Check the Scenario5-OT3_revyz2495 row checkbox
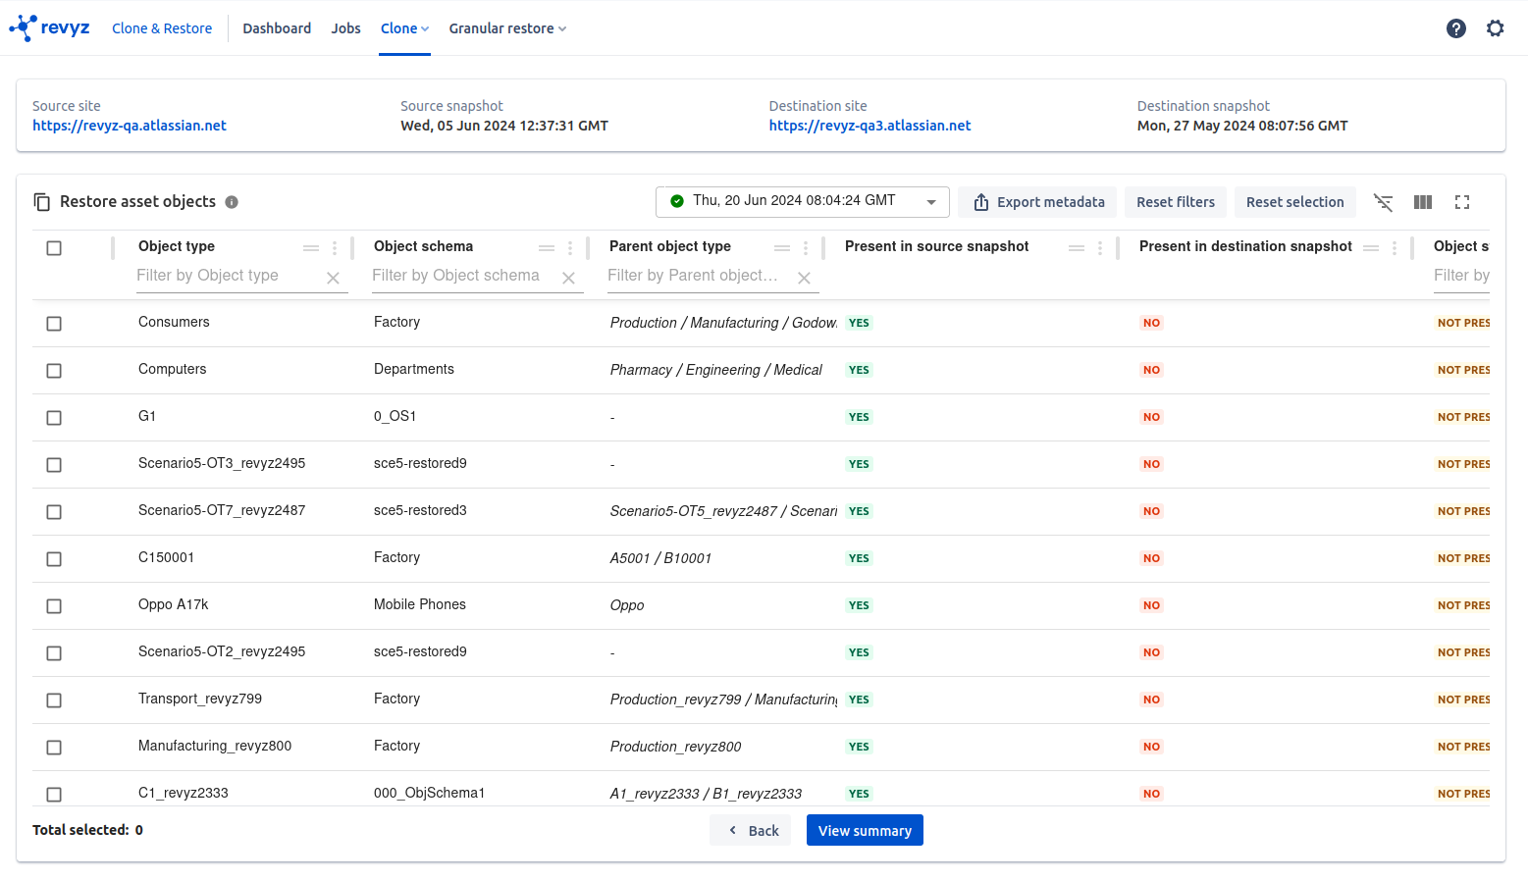The height and width of the screenshot is (881, 1528). 54,465
